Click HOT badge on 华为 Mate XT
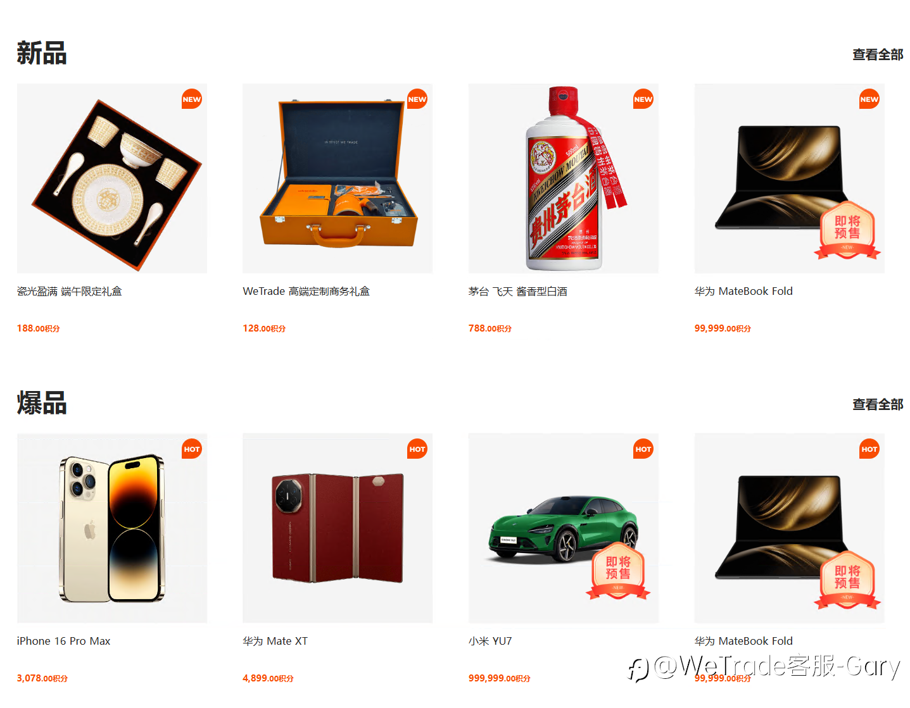Image resolution: width=910 pixels, height=708 pixels. click(x=417, y=449)
